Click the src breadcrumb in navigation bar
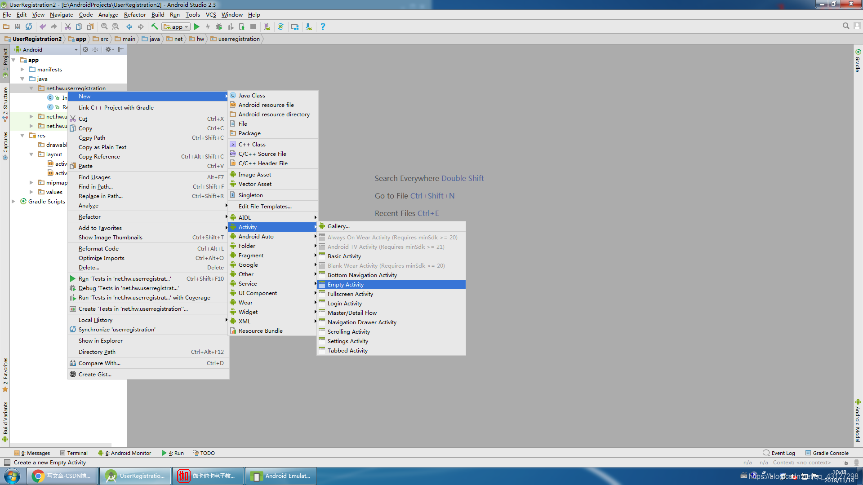 (101, 39)
